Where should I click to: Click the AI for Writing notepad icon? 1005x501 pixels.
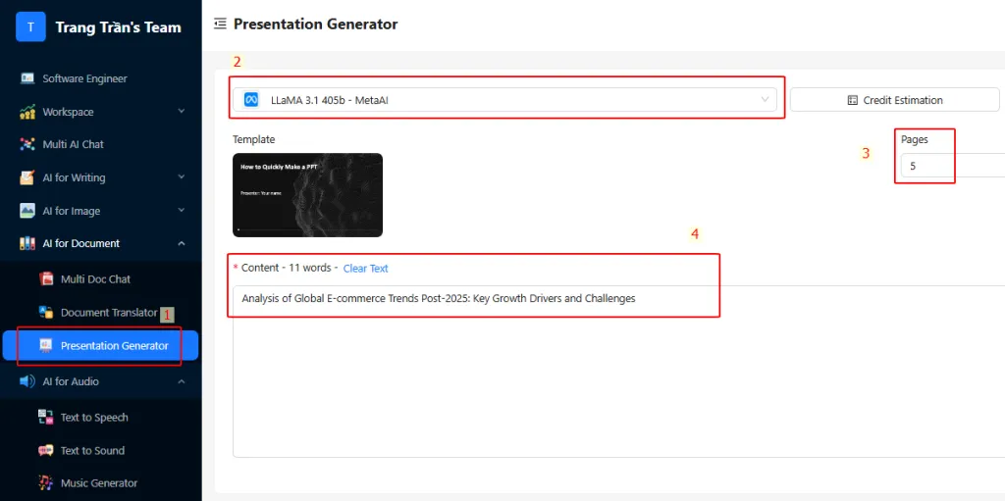coord(26,177)
